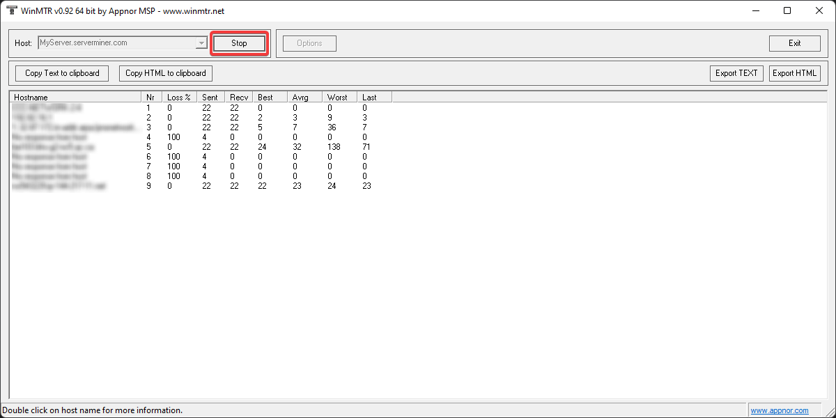Image resolution: width=836 pixels, height=418 pixels.
Task: Click the Best column header
Action: [270, 98]
